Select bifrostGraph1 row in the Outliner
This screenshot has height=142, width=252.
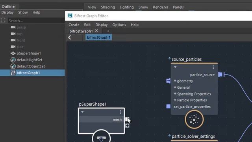[x=32, y=73]
